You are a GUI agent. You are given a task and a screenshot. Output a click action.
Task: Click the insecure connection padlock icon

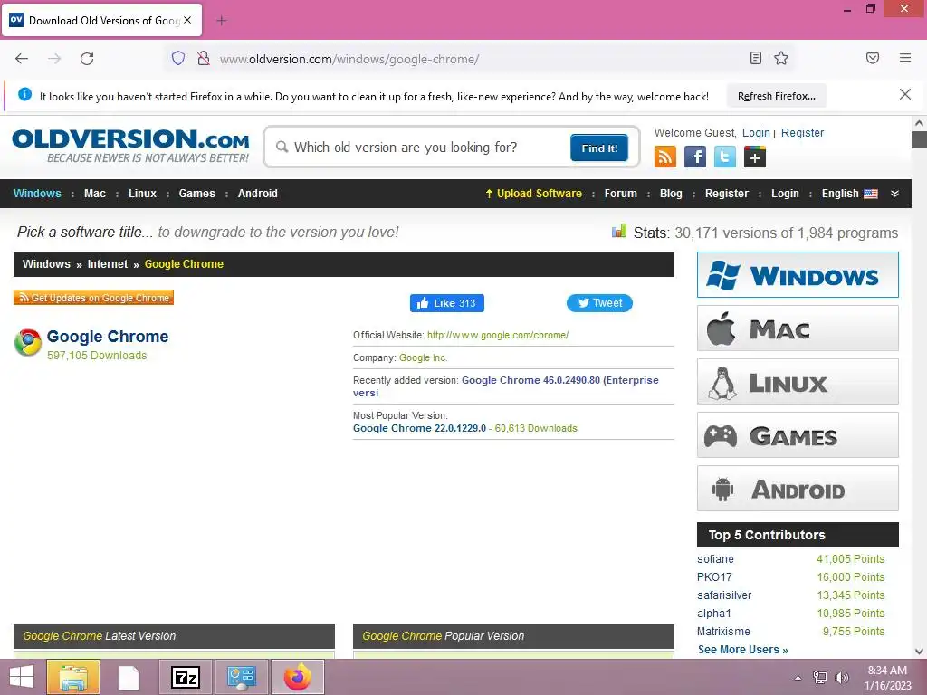point(204,58)
